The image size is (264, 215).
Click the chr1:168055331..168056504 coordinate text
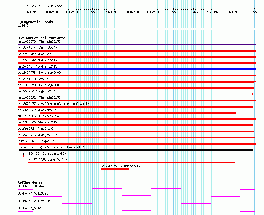point(40,6)
